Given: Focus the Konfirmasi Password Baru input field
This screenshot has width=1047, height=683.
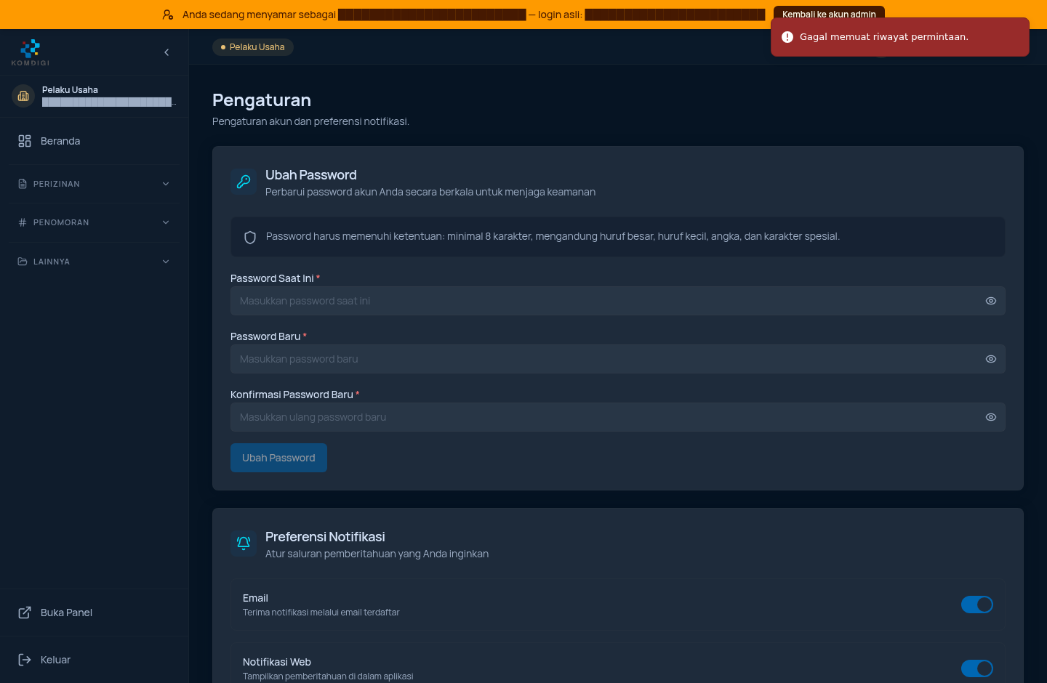Looking at the screenshot, I should point(618,417).
